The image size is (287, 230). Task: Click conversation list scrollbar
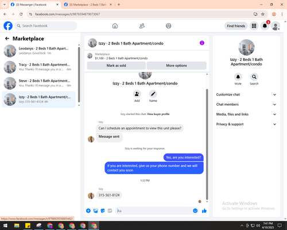79,75
